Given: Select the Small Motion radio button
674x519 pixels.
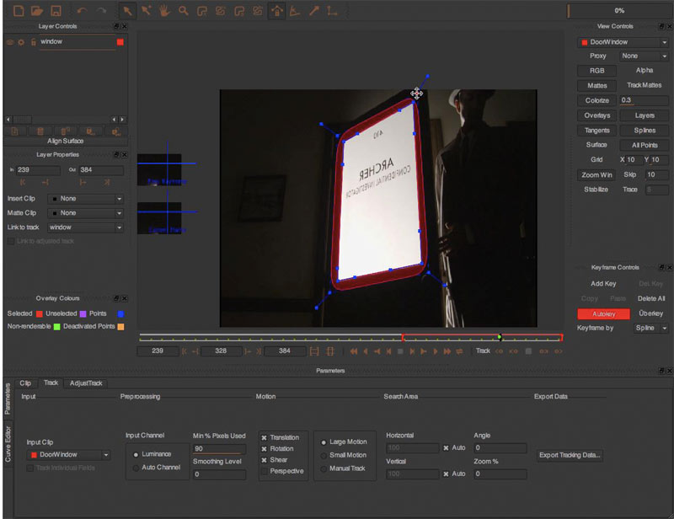Looking at the screenshot, I should (x=323, y=455).
